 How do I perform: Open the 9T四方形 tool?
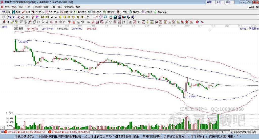[95, 12]
